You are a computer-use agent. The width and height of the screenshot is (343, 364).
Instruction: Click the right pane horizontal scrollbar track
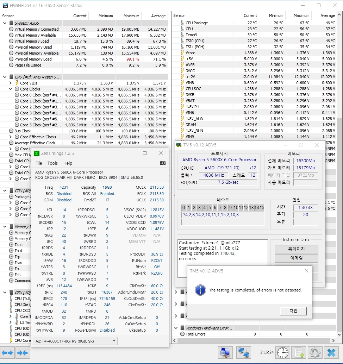tap(254, 340)
